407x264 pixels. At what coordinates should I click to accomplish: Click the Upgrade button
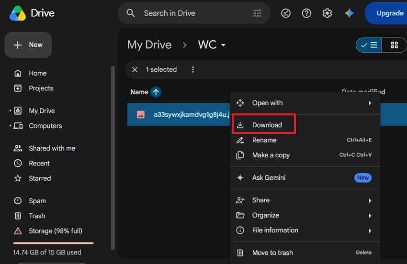click(x=386, y=13)
